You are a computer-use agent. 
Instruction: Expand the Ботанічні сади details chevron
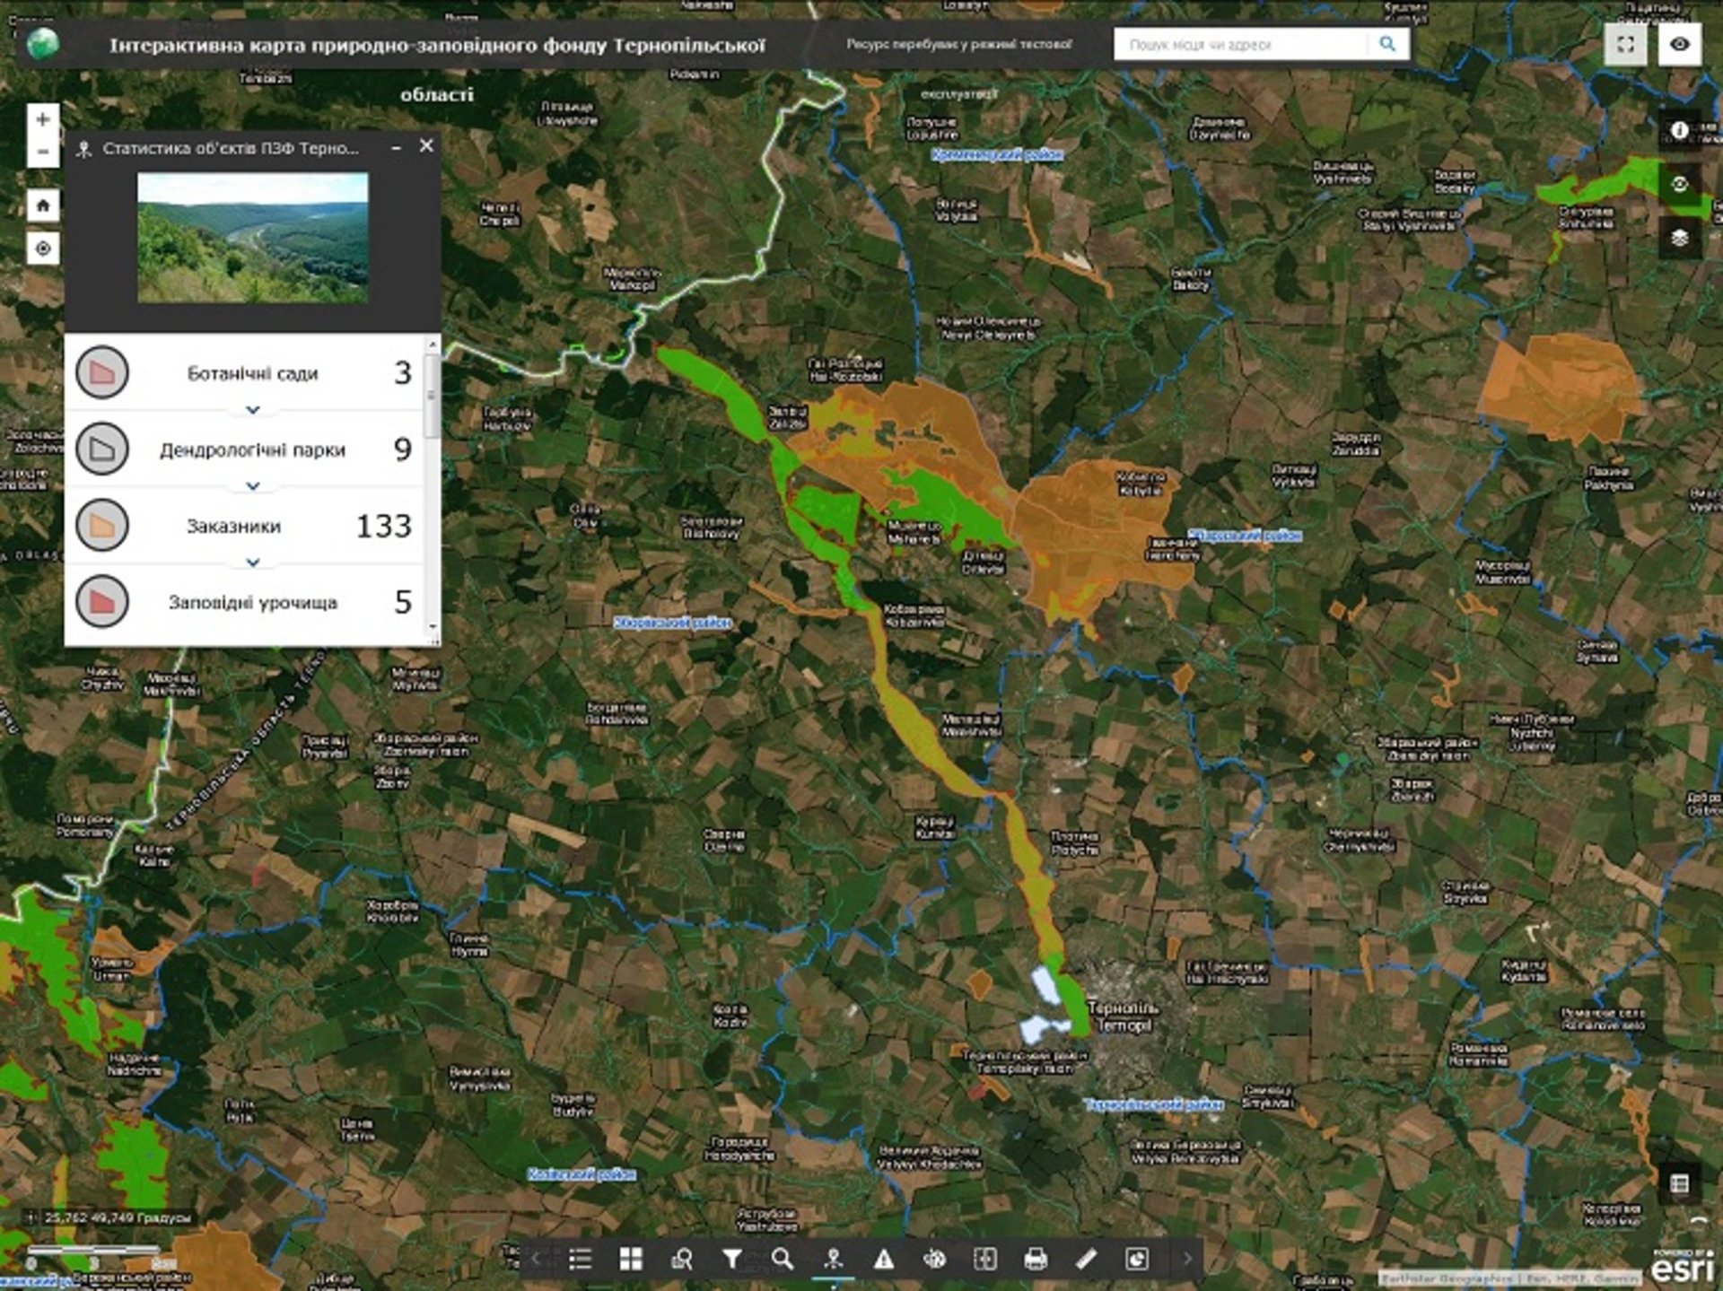[x=253, y=410]
